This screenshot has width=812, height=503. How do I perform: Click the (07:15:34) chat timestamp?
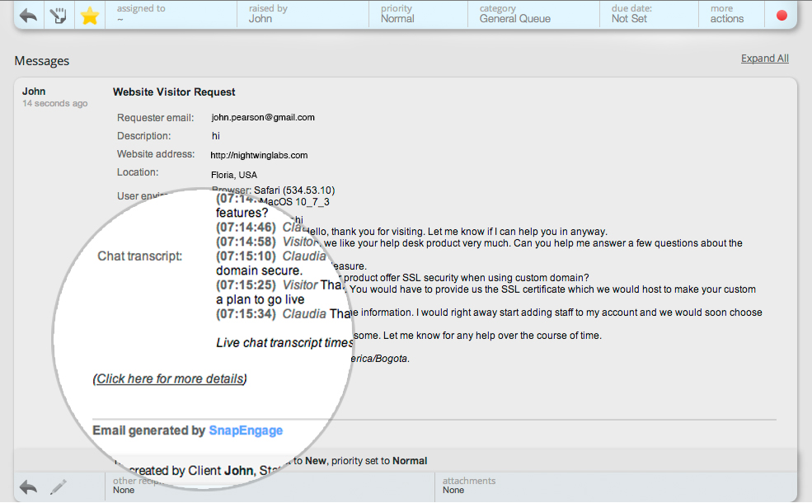246,314
